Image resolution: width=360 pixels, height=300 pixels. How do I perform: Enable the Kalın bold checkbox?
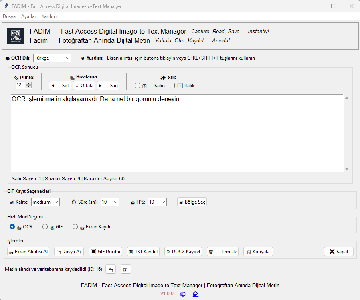138,86
